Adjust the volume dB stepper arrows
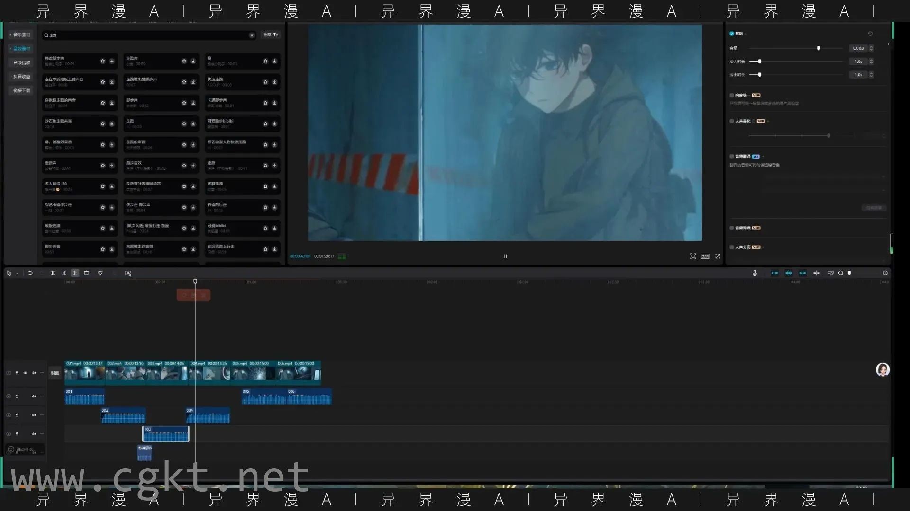 coord(871,48)
